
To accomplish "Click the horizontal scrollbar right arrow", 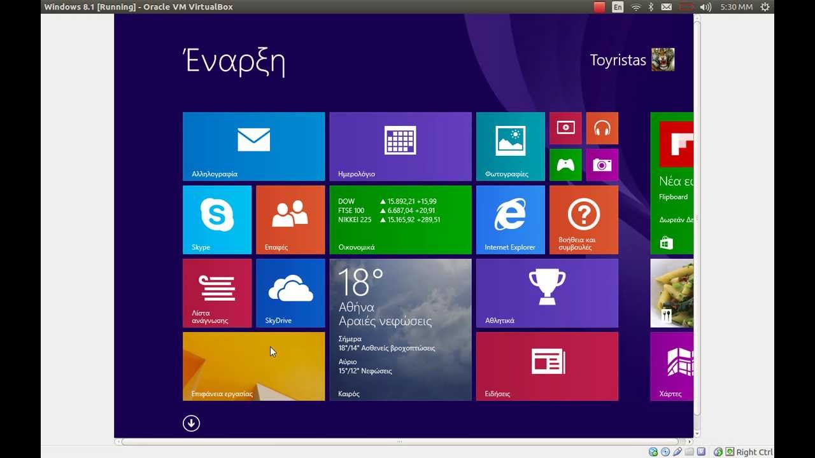I will 690,441.
